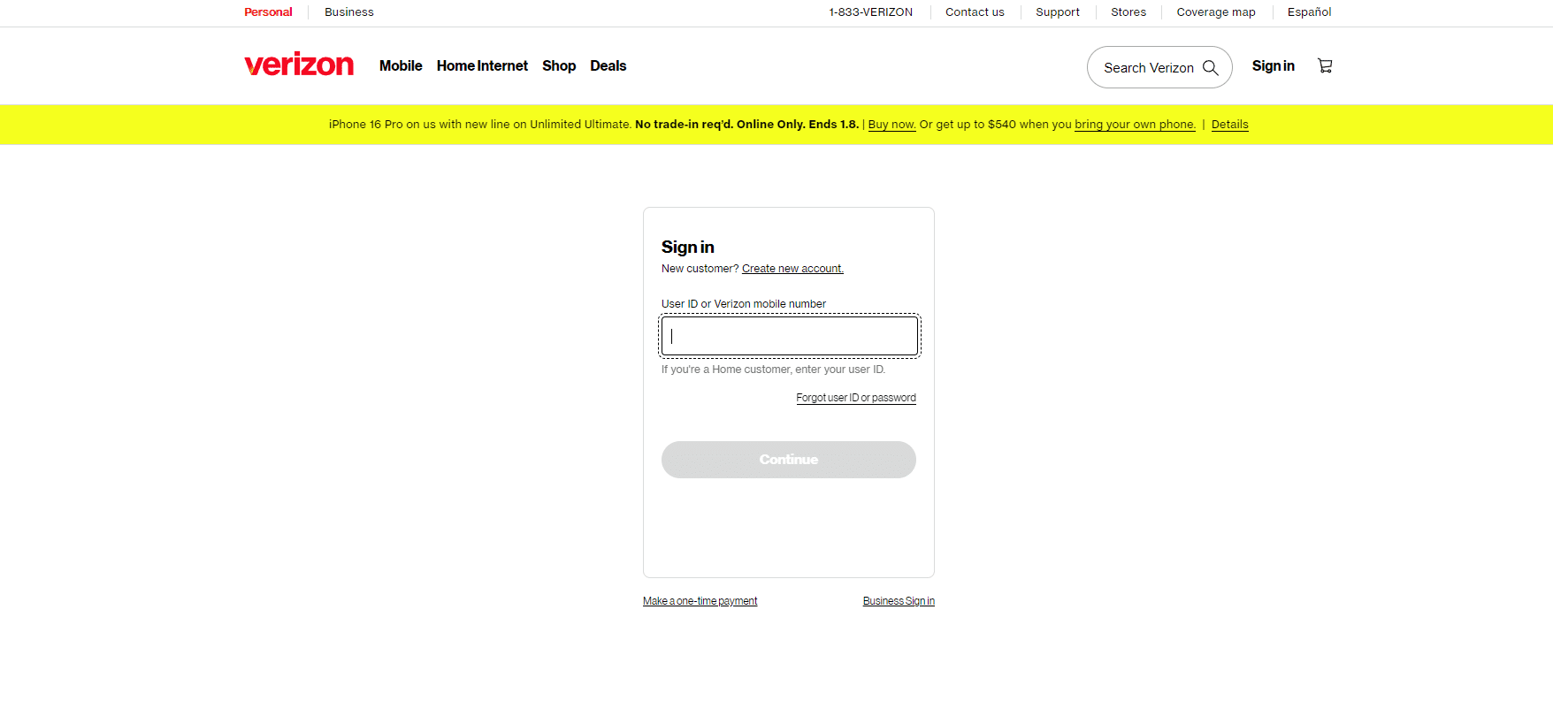Switch to the Business tab
This screenshot has height=724, width=1553.
click(349, 12)
